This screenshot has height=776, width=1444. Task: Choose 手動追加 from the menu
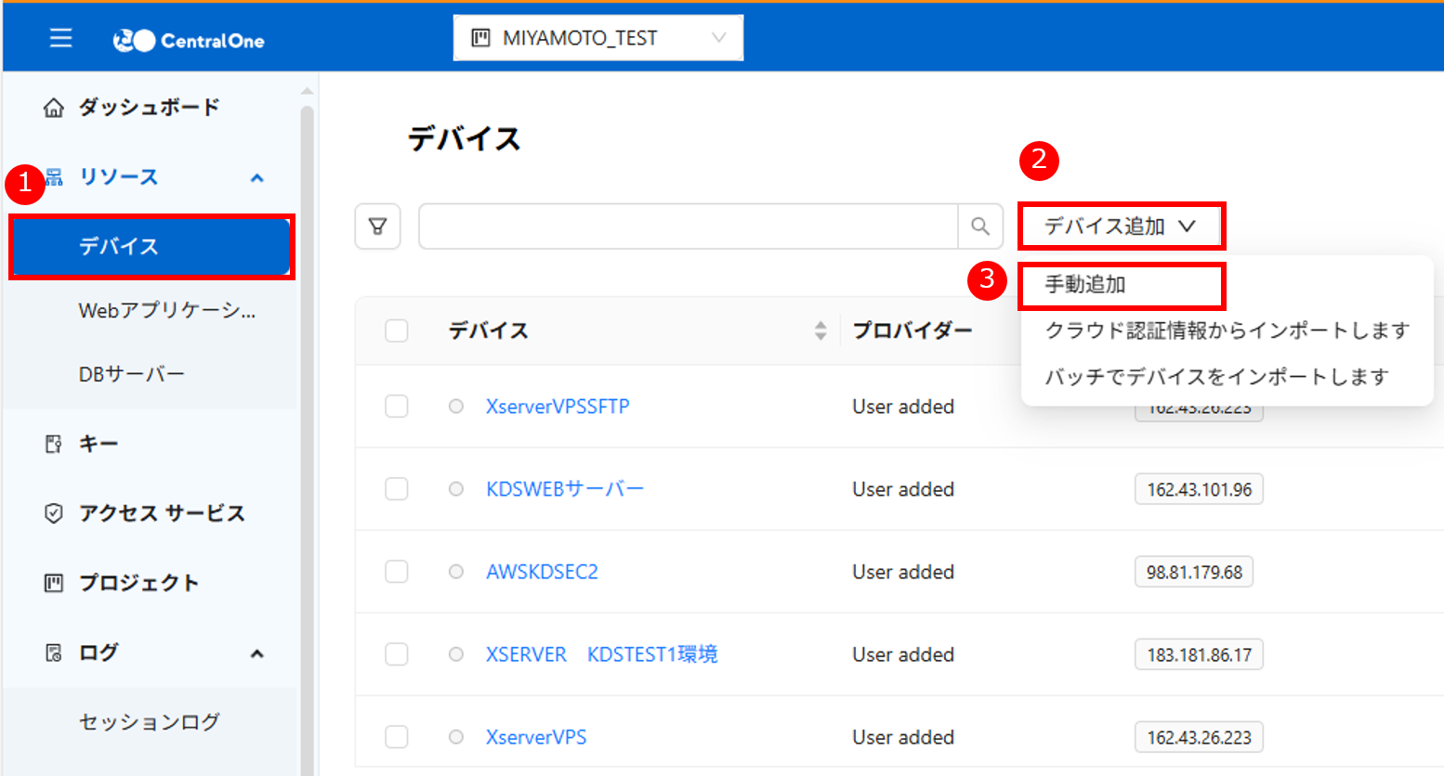click(1085, 285)
